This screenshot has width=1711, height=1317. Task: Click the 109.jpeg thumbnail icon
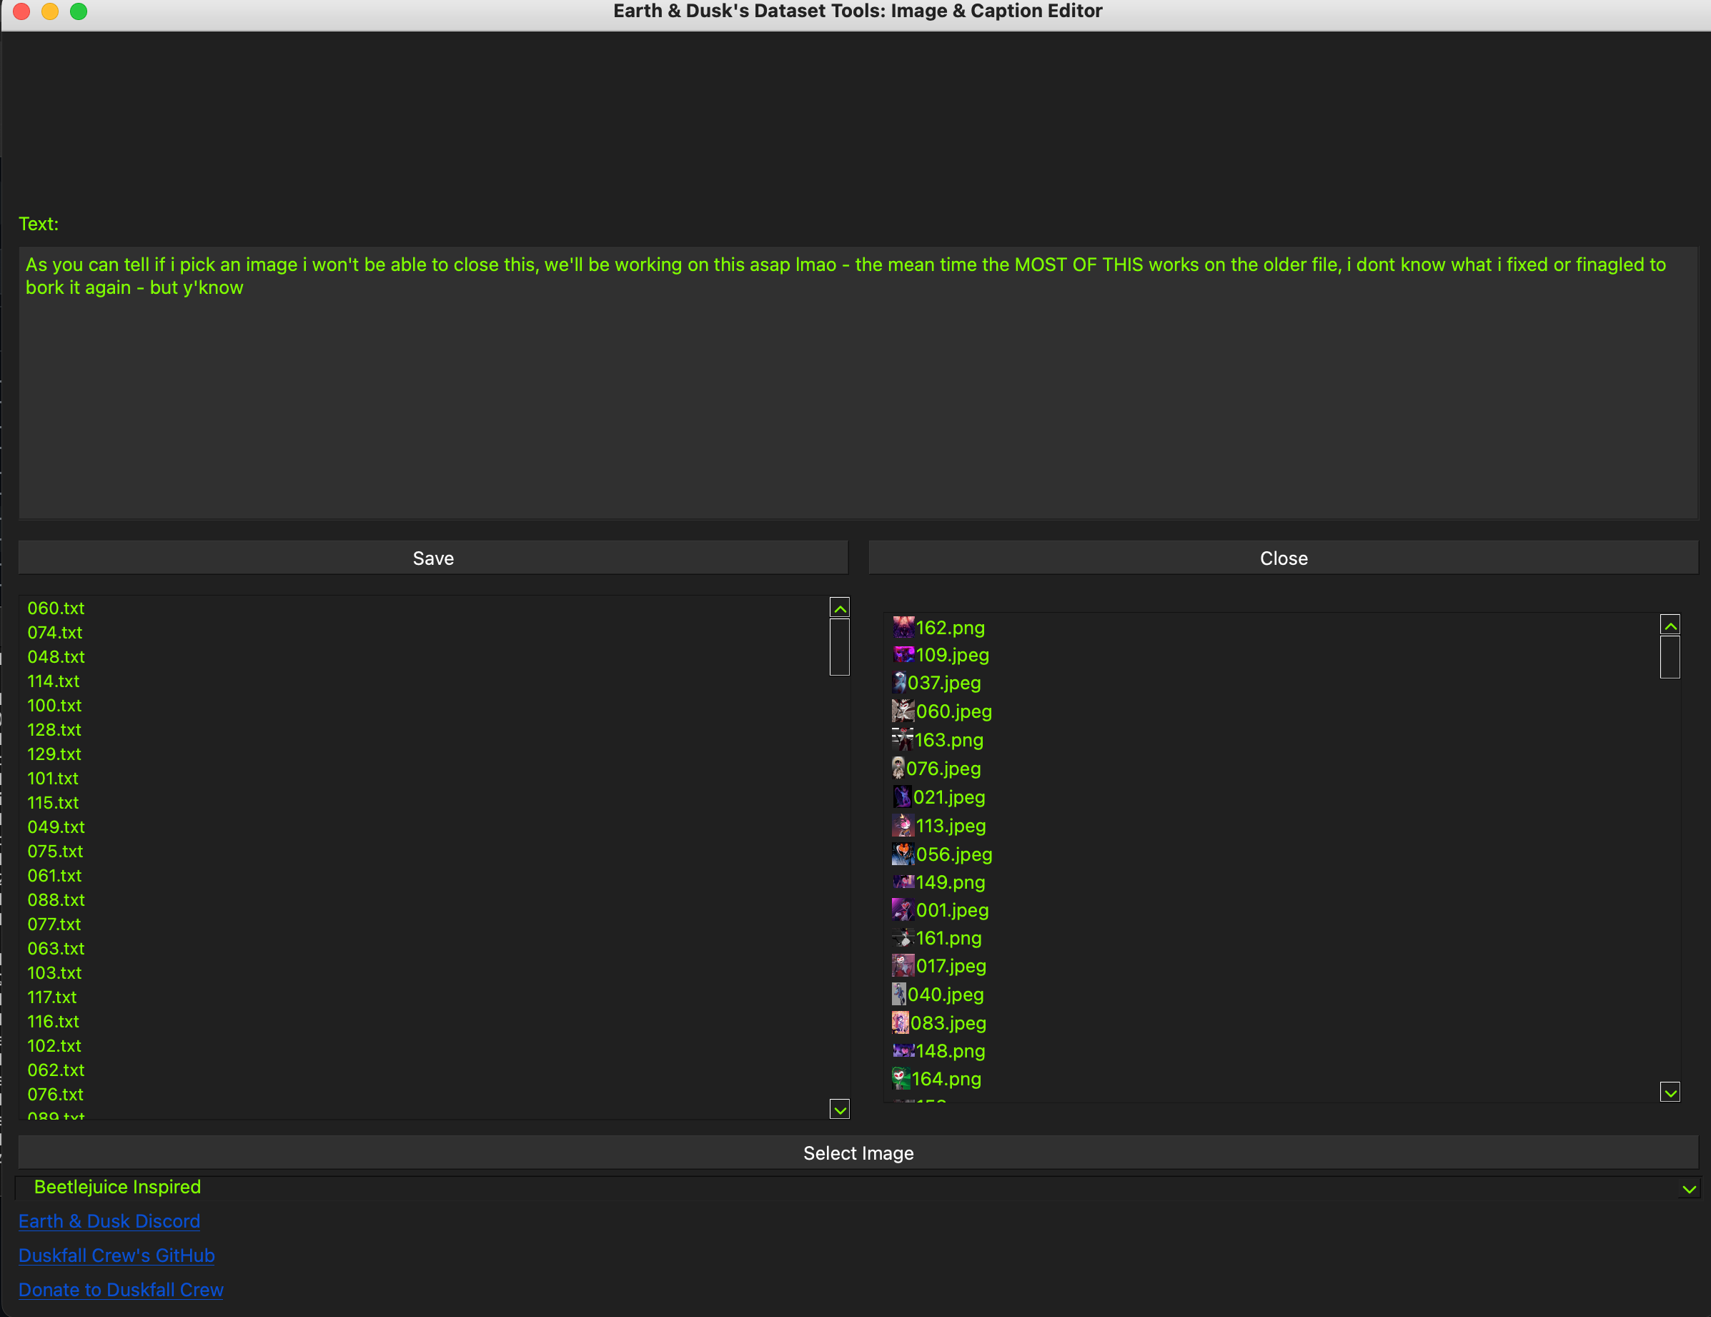pyautogui.click(x=903, y=655)
